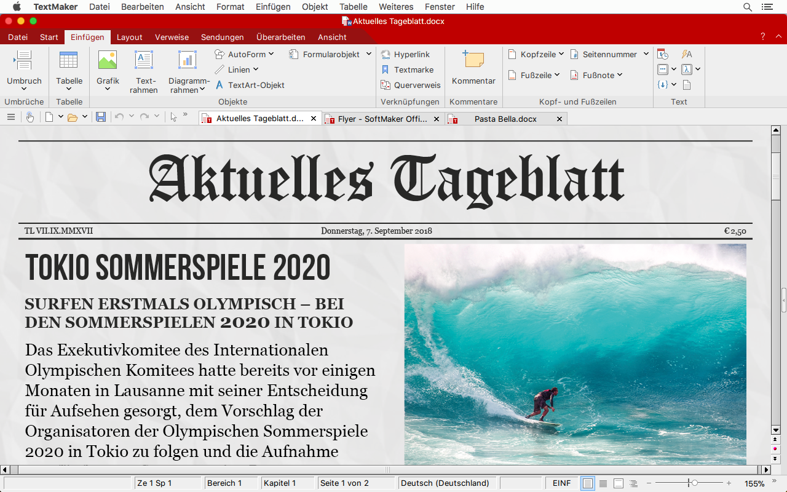787x492 pixels.
Task: Open the Start ribbon tab
Action: (49, 37)
